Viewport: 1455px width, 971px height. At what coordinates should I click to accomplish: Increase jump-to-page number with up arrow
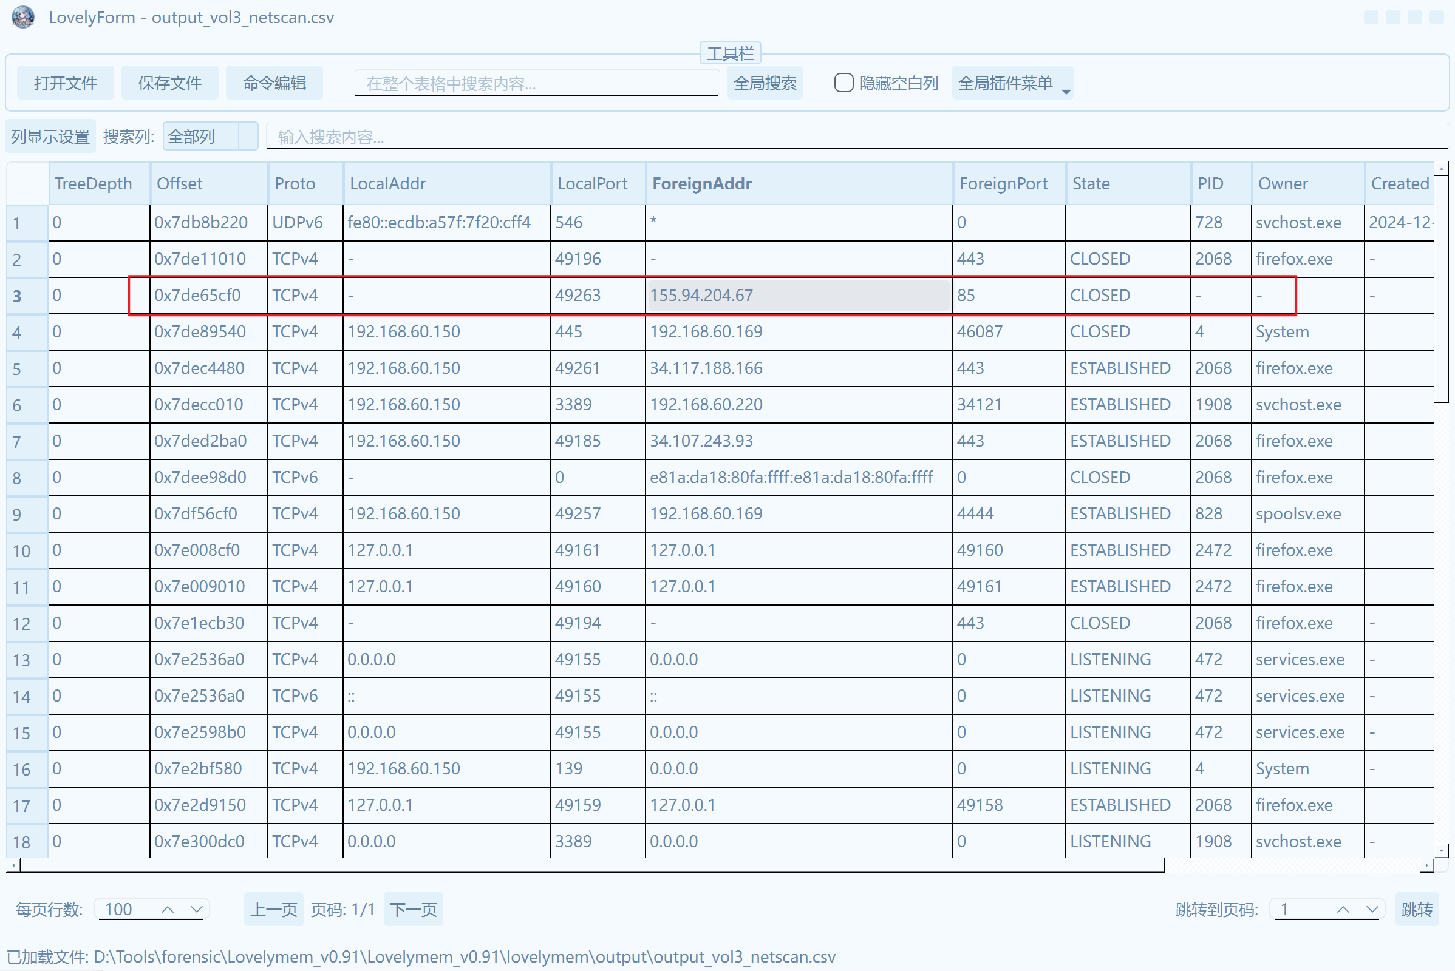point(1343,909)
